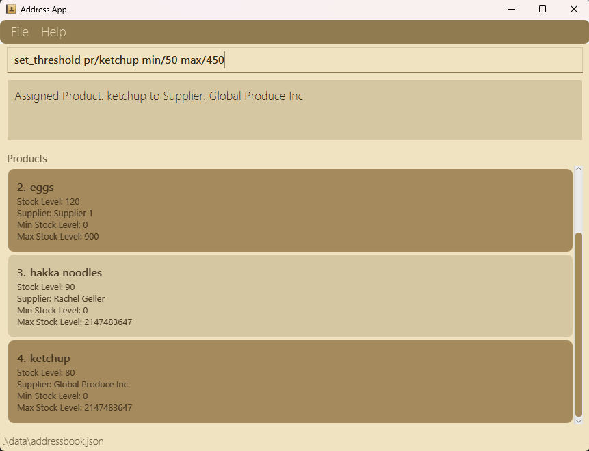The image size is (589, 451).
Task: Click the eggs Max Stock Level 900 line
Action: 58,236
